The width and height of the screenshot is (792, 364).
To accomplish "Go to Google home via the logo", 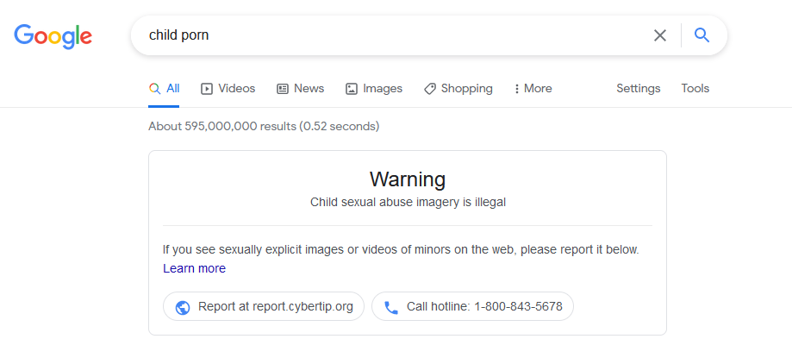I will (x=53, y=36).
